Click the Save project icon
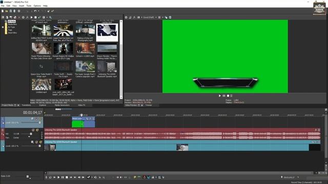The width and height of the screenshot is (328, 184). tap(11, 11)
